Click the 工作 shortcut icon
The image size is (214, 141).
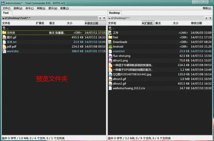[110, 33]
